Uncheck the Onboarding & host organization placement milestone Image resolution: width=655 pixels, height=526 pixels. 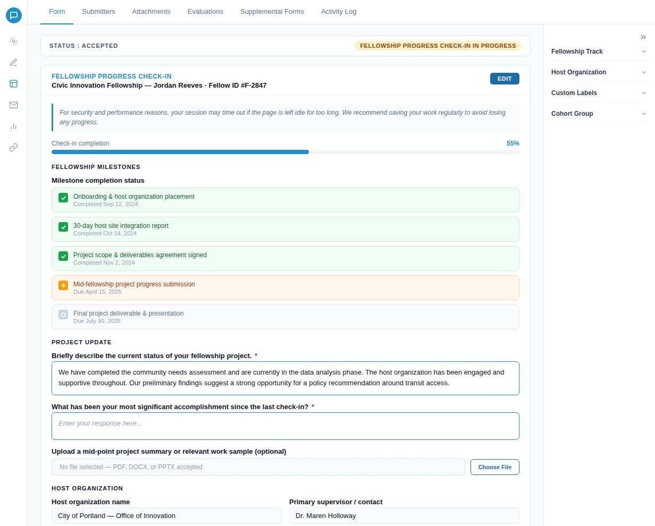pyautogui.click(x=63, y=198)
